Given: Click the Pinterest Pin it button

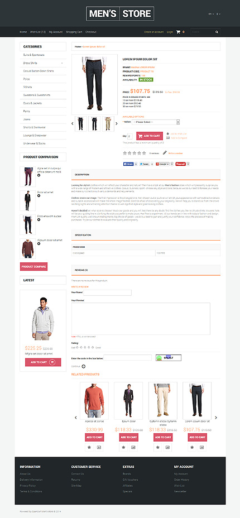Looking at the screenshot, I should pyautogui.click(x=181, y=164).
